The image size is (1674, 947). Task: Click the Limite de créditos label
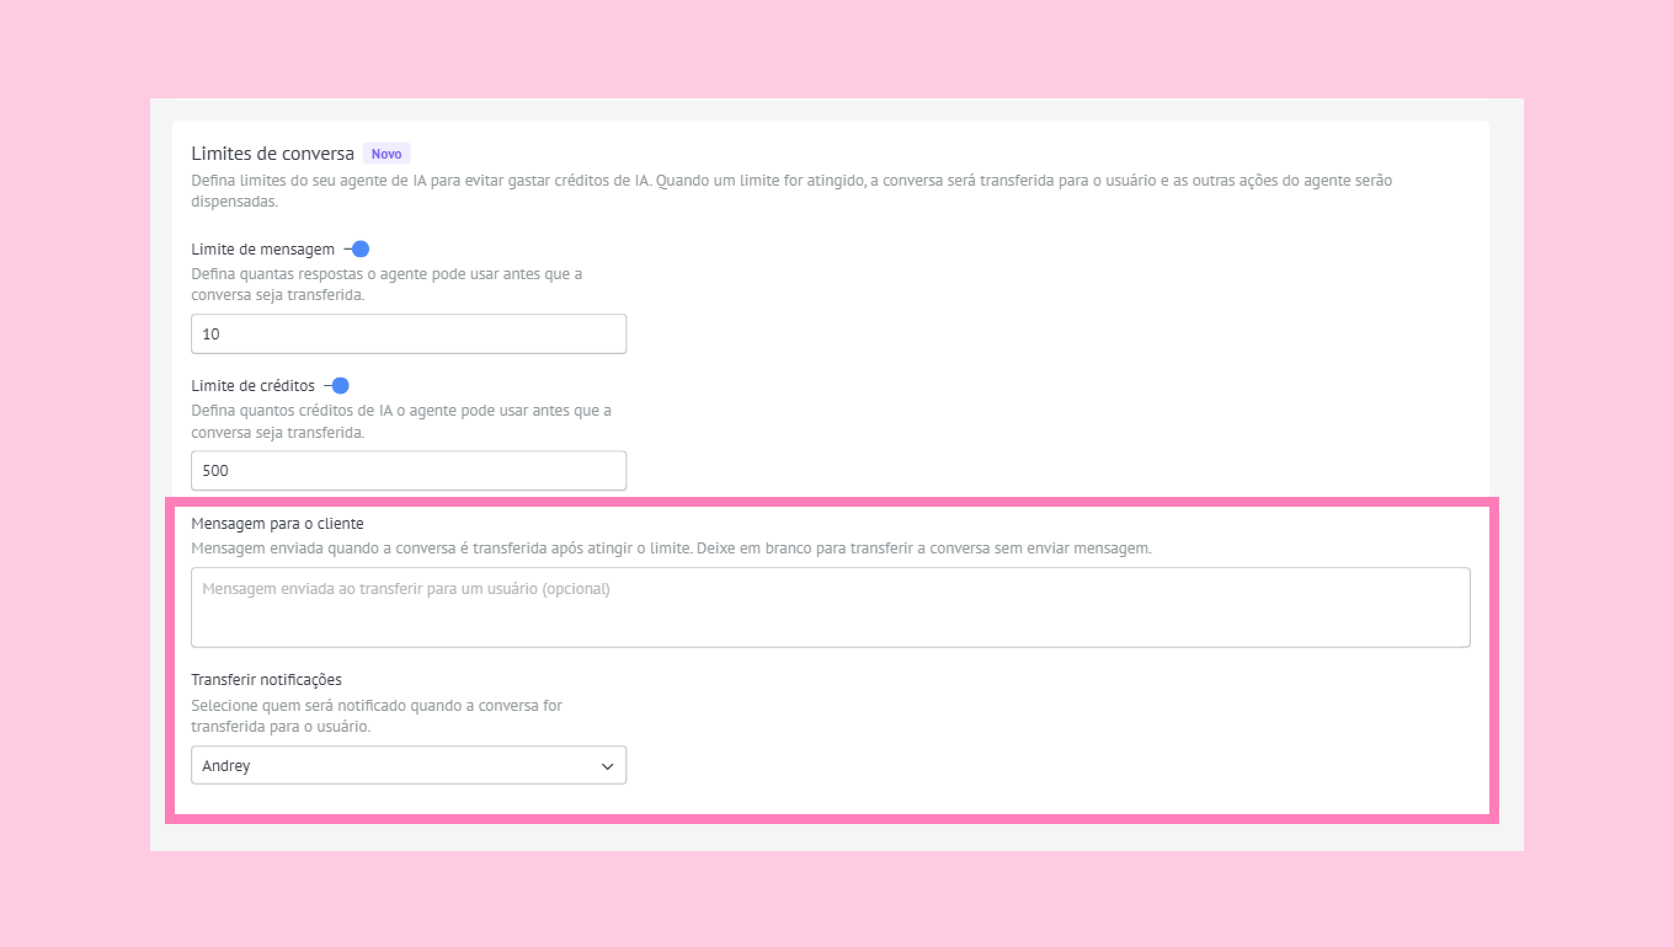(252, 386)
